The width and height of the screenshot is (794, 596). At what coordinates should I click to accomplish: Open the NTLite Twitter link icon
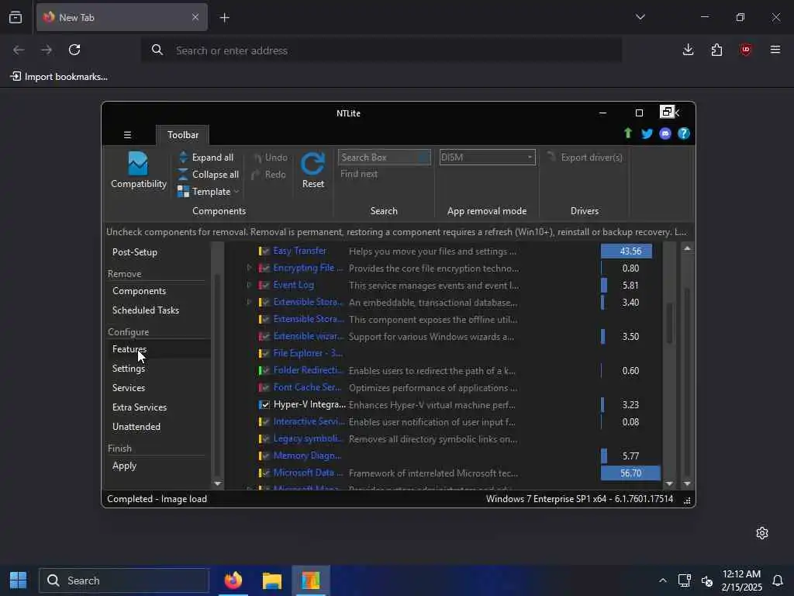pos(647,133)
